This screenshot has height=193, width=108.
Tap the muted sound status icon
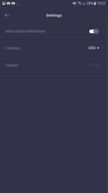pyautogui.click(x=74, y=3)
